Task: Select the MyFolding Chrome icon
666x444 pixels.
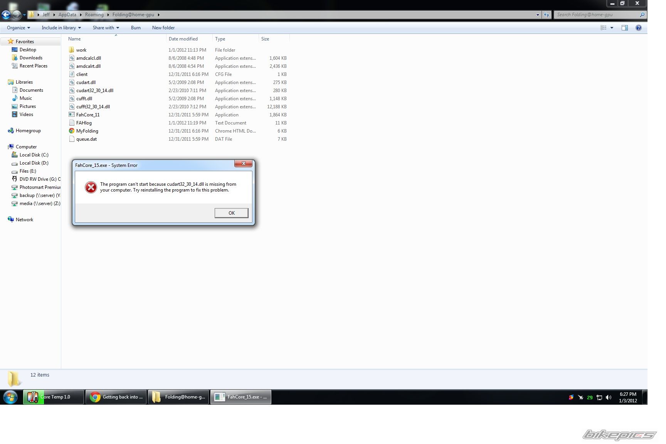Action: (72, 131)
